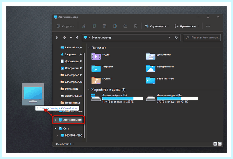The image size is (233, 159).
Task: Open the address bar history dropdown
Action: (x=169, y=38)
